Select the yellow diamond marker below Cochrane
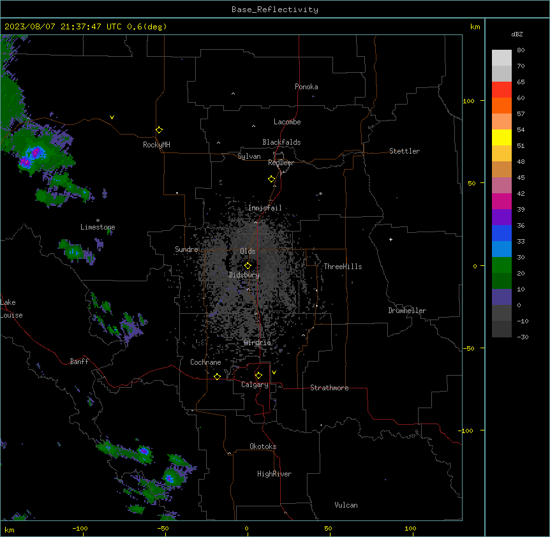Screen dimensions: 550x537 pyautogui.click(x=217, y=376)
